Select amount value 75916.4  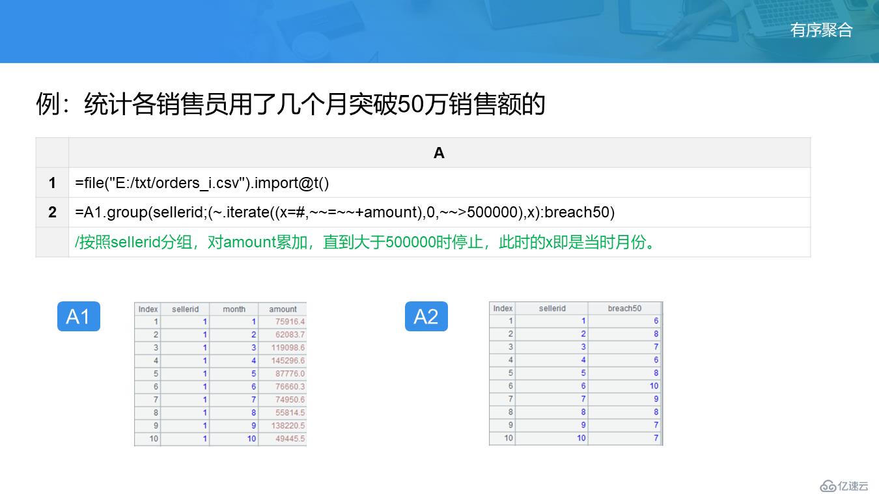click(x=283, y=322)
